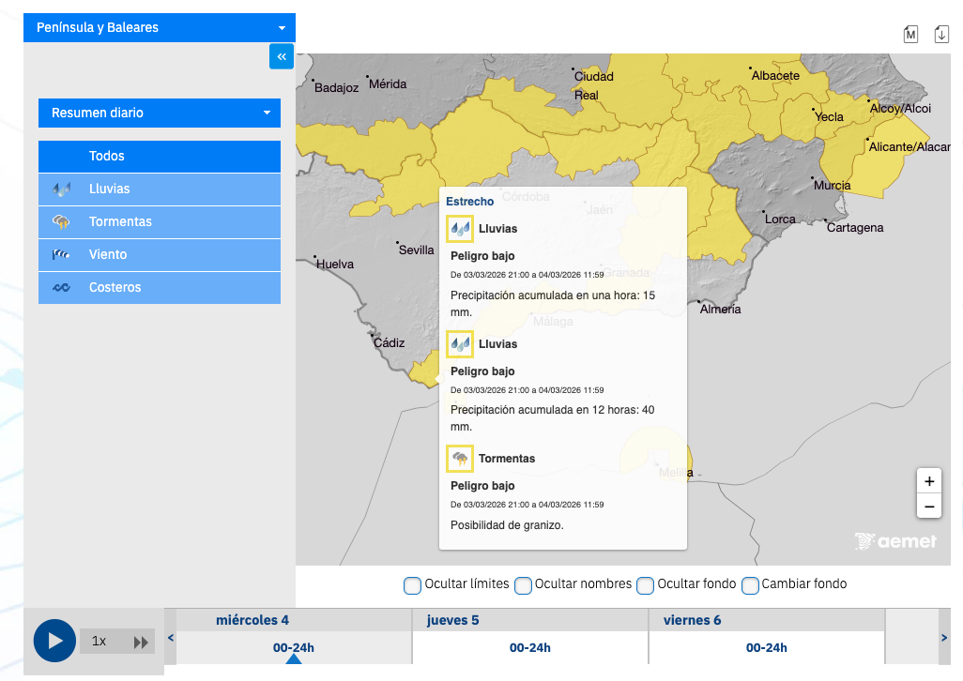Screen dimensions: 963x681
Task: Zoom in the map with plus button
Action: [x=929, y=481]
